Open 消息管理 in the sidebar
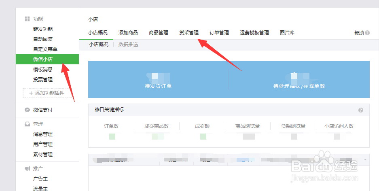The height and width of the screenshot is (191, 379). click(x=43, y=134)
